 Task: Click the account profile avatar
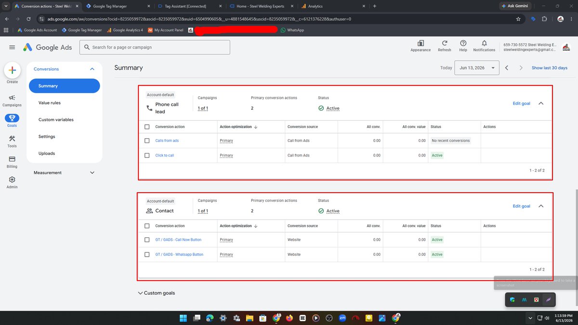pos(566,47)
